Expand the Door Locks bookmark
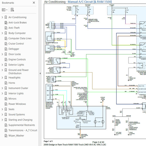 coord(2,54)
